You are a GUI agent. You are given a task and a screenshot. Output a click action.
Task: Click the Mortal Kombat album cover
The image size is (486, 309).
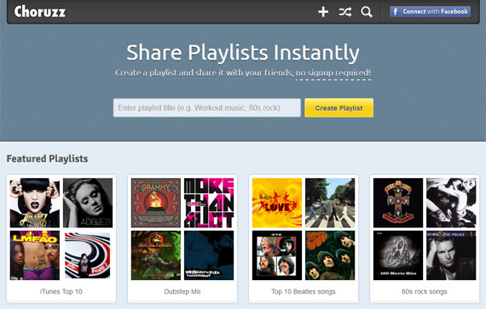(x=155, y=255)
